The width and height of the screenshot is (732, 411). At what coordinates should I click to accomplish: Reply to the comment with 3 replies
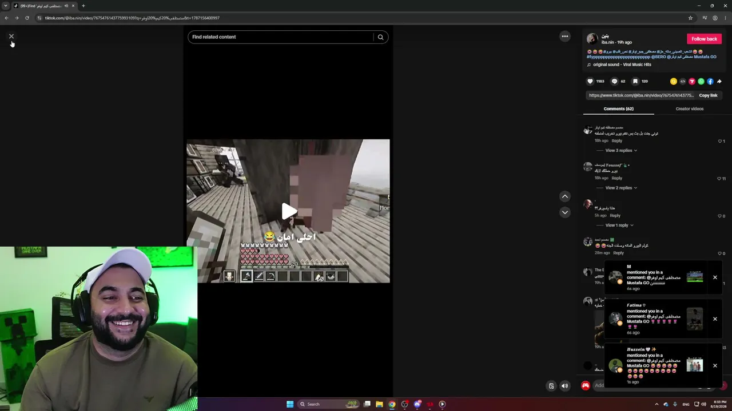616,141
